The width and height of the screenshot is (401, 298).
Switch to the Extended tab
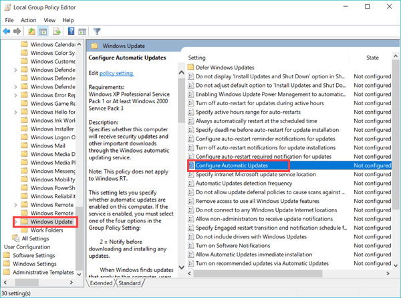click(101, 283)
